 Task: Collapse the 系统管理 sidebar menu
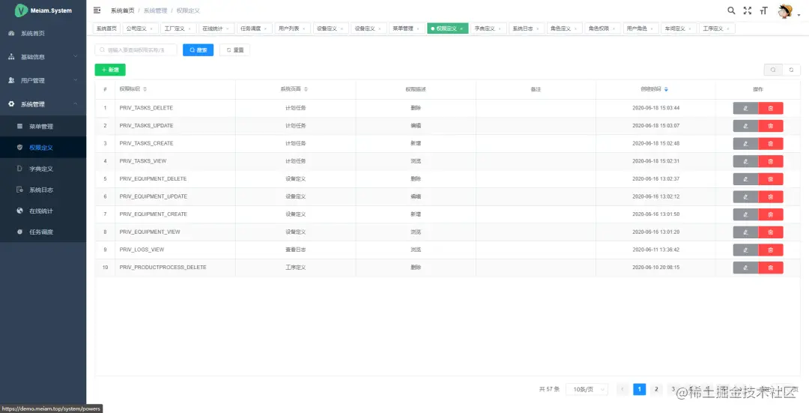pos(43,104)
